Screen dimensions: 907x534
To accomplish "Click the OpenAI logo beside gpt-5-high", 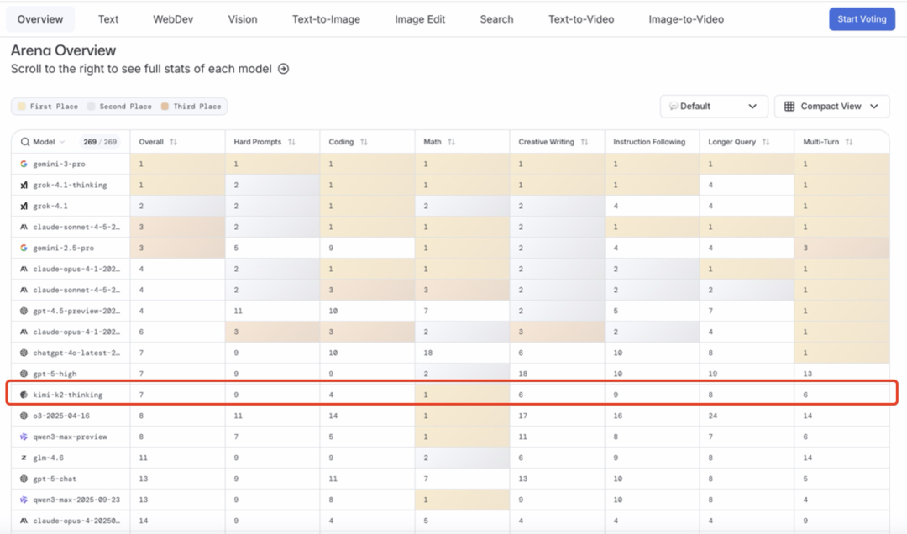I will point(24,374).
